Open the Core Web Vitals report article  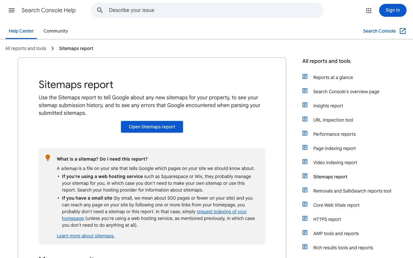point(336,205)
